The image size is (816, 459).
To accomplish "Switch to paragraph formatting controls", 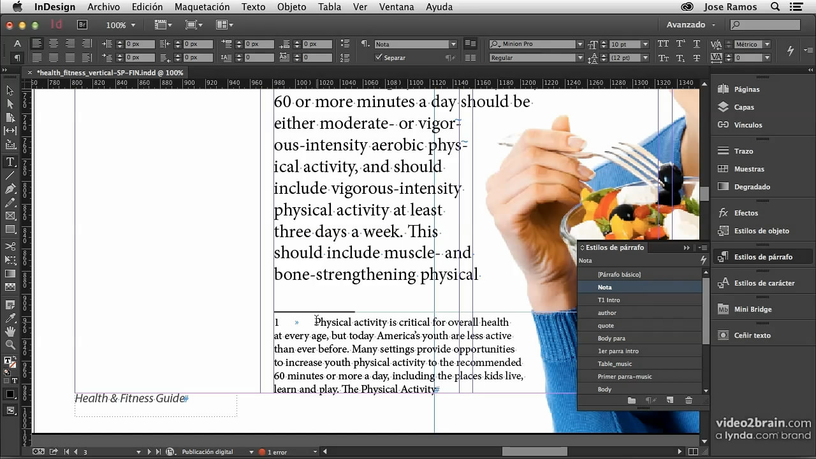I will tap(17, 57).
